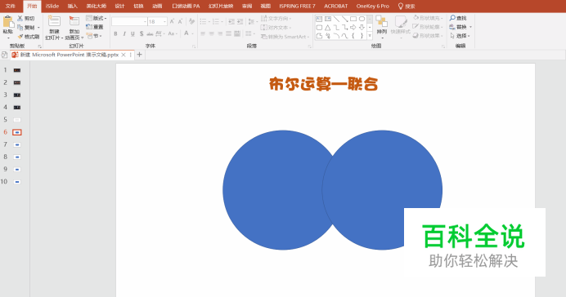Toggle italic formatting
Image resolution: width=566 pixels, height=297 pixels.
click(x=124, y=33)
